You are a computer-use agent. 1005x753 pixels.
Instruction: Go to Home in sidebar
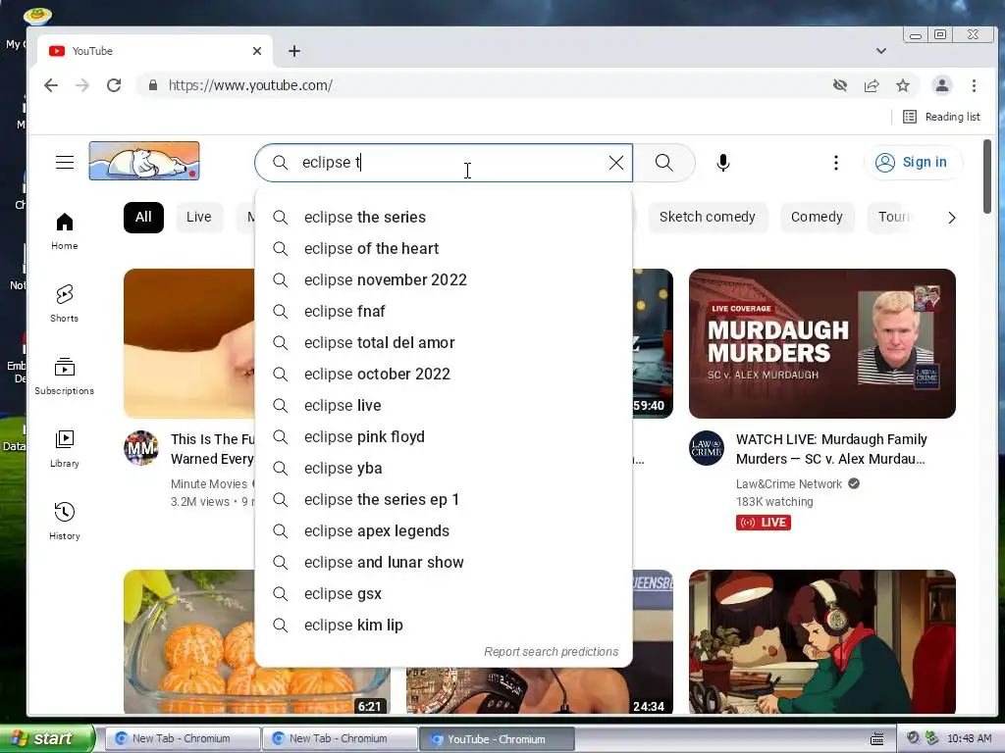pos(65,231)
